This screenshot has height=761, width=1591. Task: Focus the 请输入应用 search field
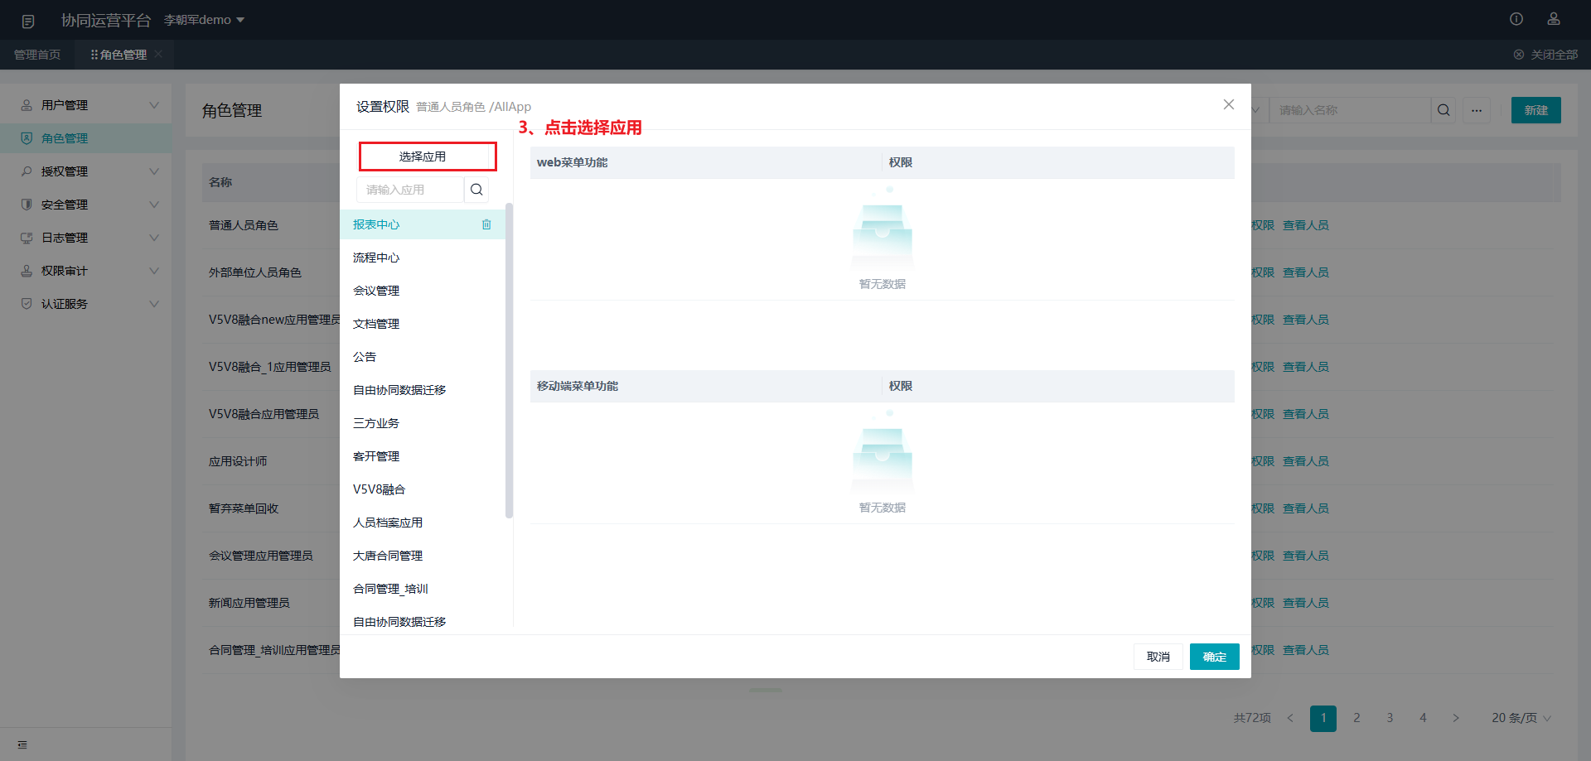(x=410, y=190)
